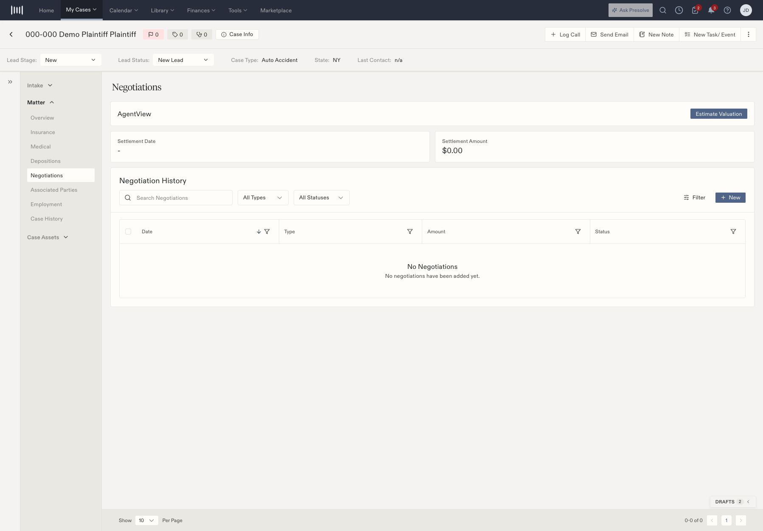Filter the Amount column

(578, 232)
